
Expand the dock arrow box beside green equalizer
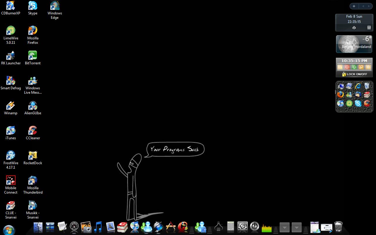(x=285, y=227)
